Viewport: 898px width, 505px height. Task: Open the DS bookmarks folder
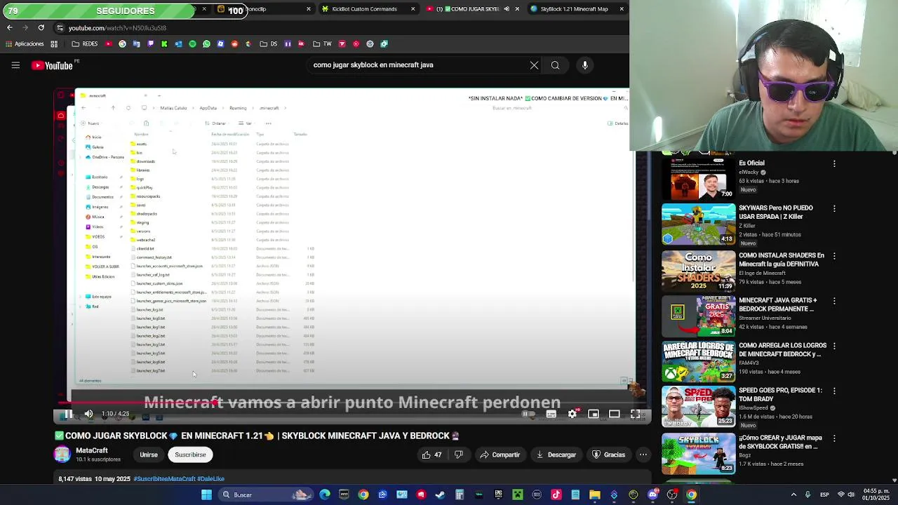point(269,43)
